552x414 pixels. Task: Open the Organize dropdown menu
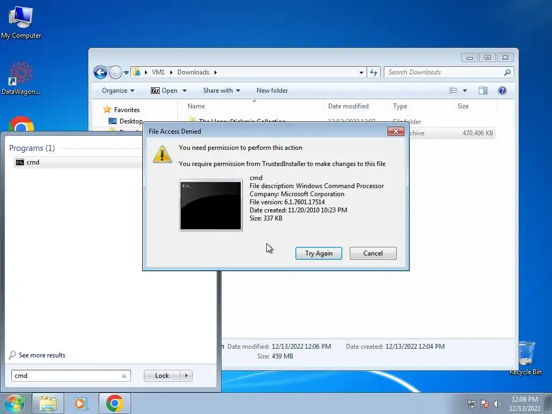[118, 91]
